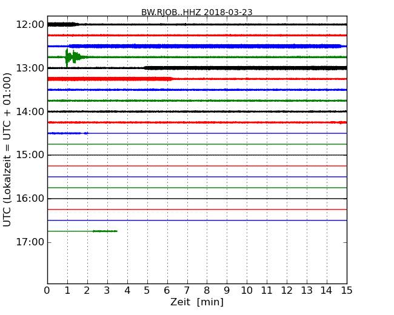Click the x-axis tick label 10
The width and height of the screenshot is (394, 315).
coord(247,290)
